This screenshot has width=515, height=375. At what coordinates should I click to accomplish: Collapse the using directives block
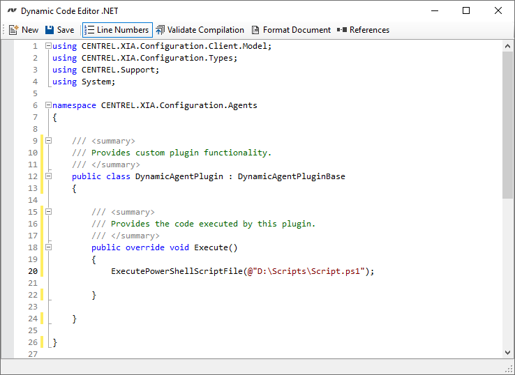coord(48,46)
